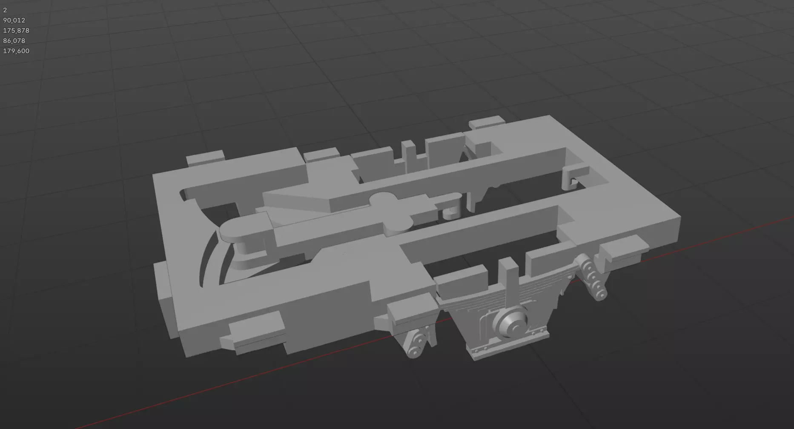The height and width of the screenshot is (429, 794).
Task: Select the round axle hub on the model
Action: pyautogui.click(x=510, y=323)
